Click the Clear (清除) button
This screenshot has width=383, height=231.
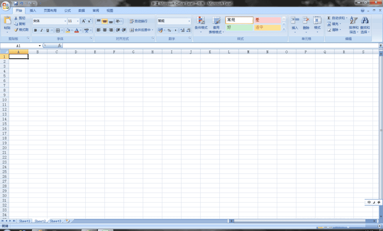334,30
